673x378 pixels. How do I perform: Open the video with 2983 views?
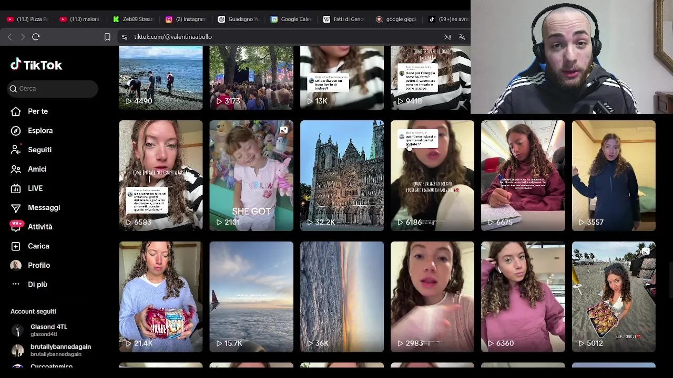(x=432, y=297)
